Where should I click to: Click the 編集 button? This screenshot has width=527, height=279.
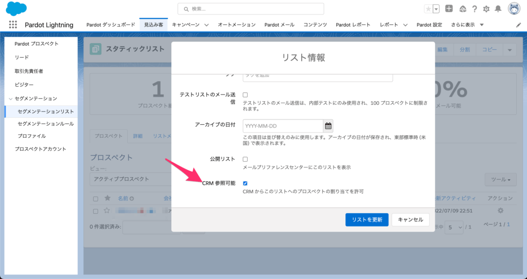(442, 50)
